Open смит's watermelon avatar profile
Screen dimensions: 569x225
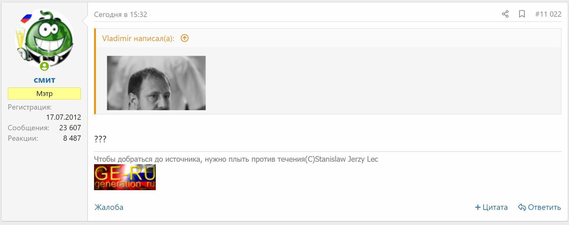pos(44,38)
